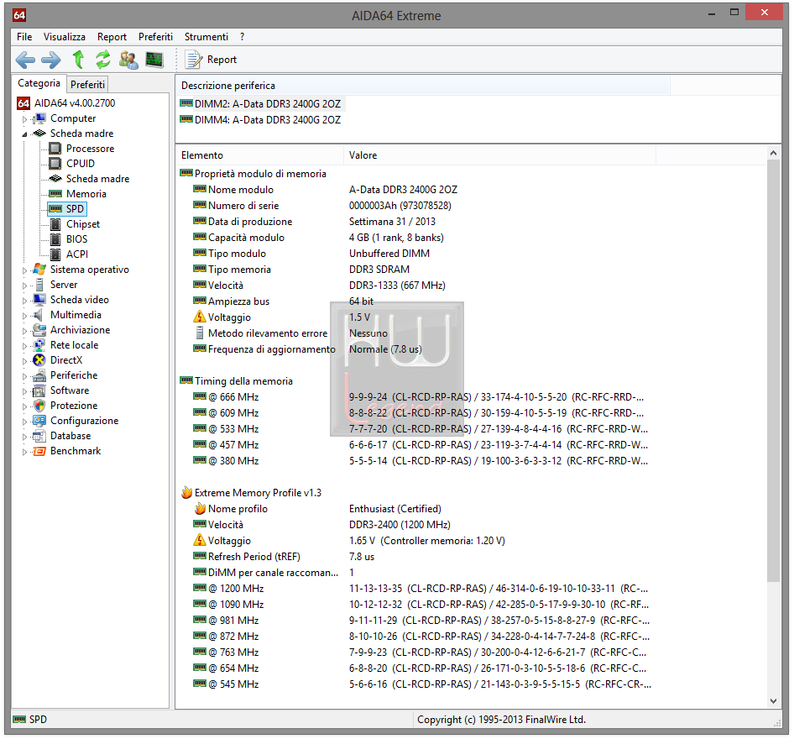The width and height of the screenshot is (794, 739).
Task: Expand the Server tree node
Action: pos(24,286)
